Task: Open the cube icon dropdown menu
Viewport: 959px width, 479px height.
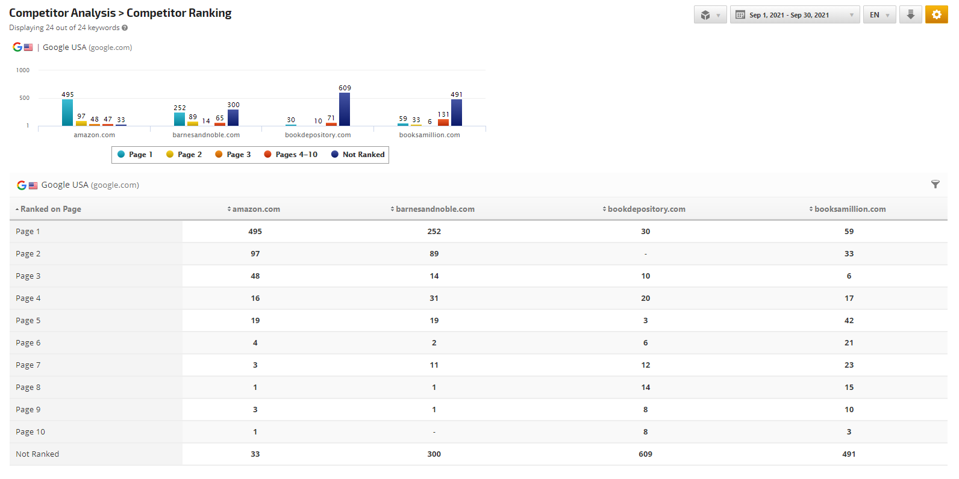Action: pyautogui.click(x=710, y=15)
